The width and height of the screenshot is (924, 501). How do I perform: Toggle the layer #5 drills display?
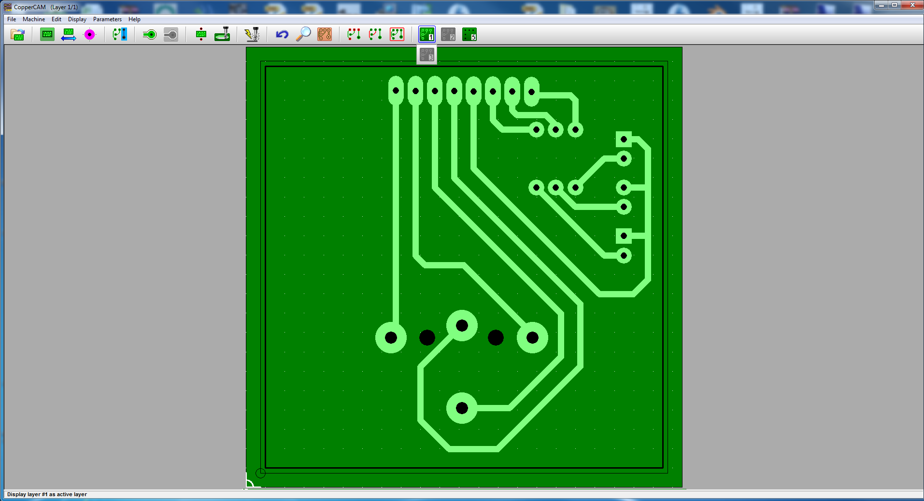pos(469,34)
